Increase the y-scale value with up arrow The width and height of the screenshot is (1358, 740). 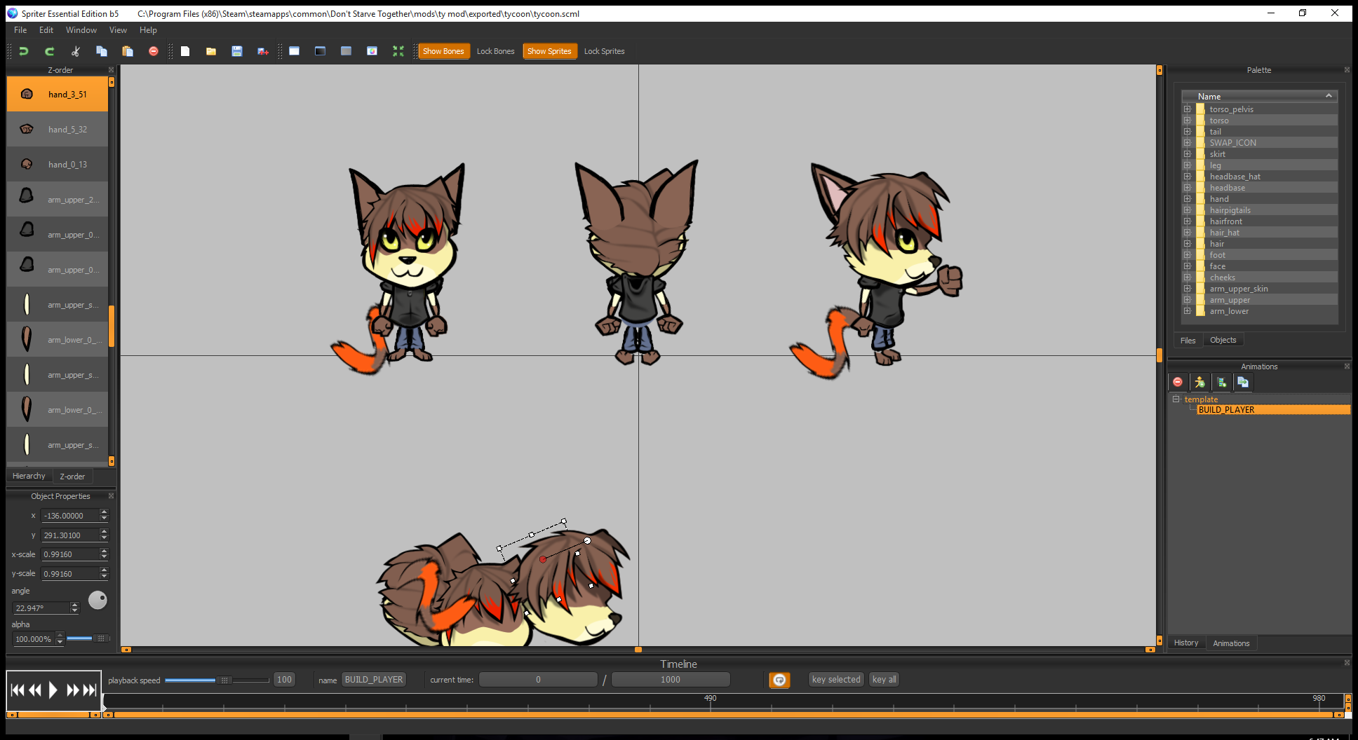105,570
